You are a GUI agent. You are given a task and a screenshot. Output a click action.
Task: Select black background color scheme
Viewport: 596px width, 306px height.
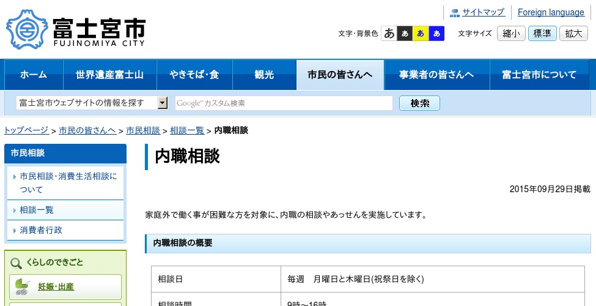(405, 34)
